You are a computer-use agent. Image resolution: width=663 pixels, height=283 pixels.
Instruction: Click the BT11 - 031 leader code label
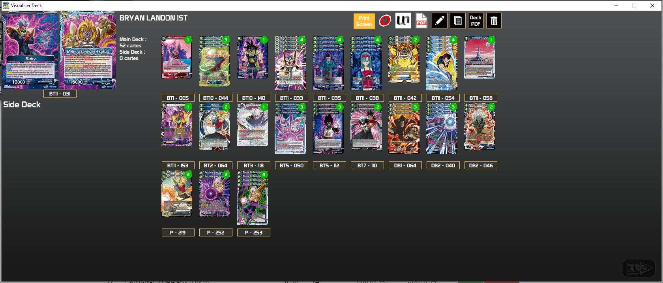tap(60, 94)
